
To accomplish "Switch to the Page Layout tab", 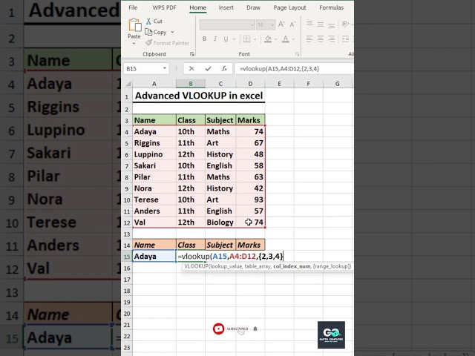I will tap(289, 7).
